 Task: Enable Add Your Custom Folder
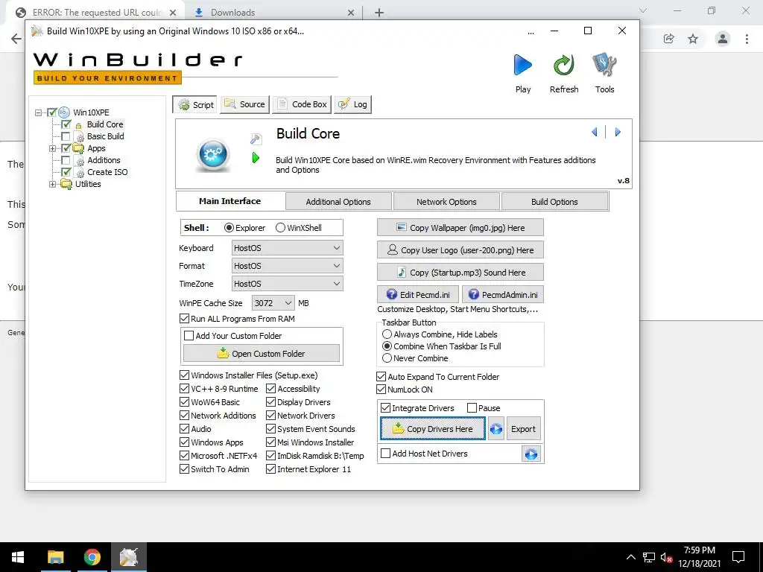[189, 336]
